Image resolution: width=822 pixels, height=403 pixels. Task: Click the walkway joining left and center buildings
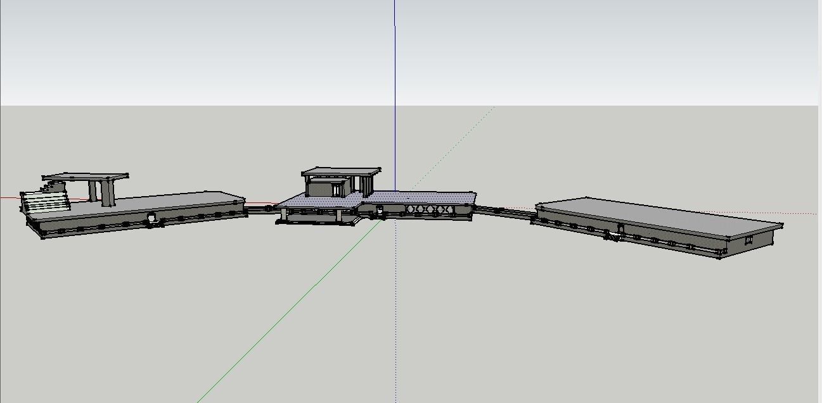click(261, 209)
